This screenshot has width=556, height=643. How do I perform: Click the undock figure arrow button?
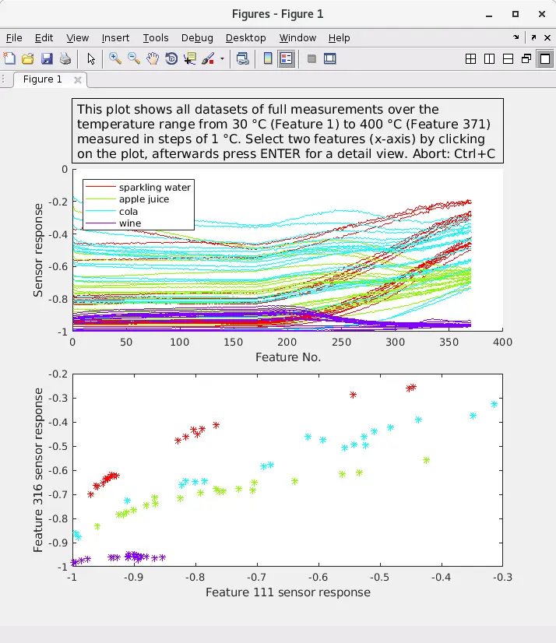(533, 37)
